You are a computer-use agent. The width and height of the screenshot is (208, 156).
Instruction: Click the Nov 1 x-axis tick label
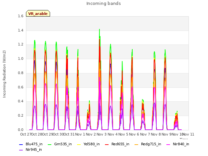(x=80, y=134)
